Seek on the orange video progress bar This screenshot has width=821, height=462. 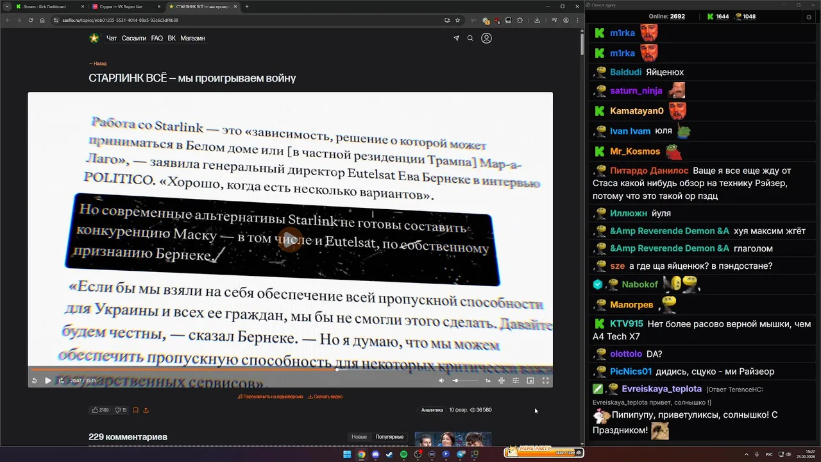point(290,370)
